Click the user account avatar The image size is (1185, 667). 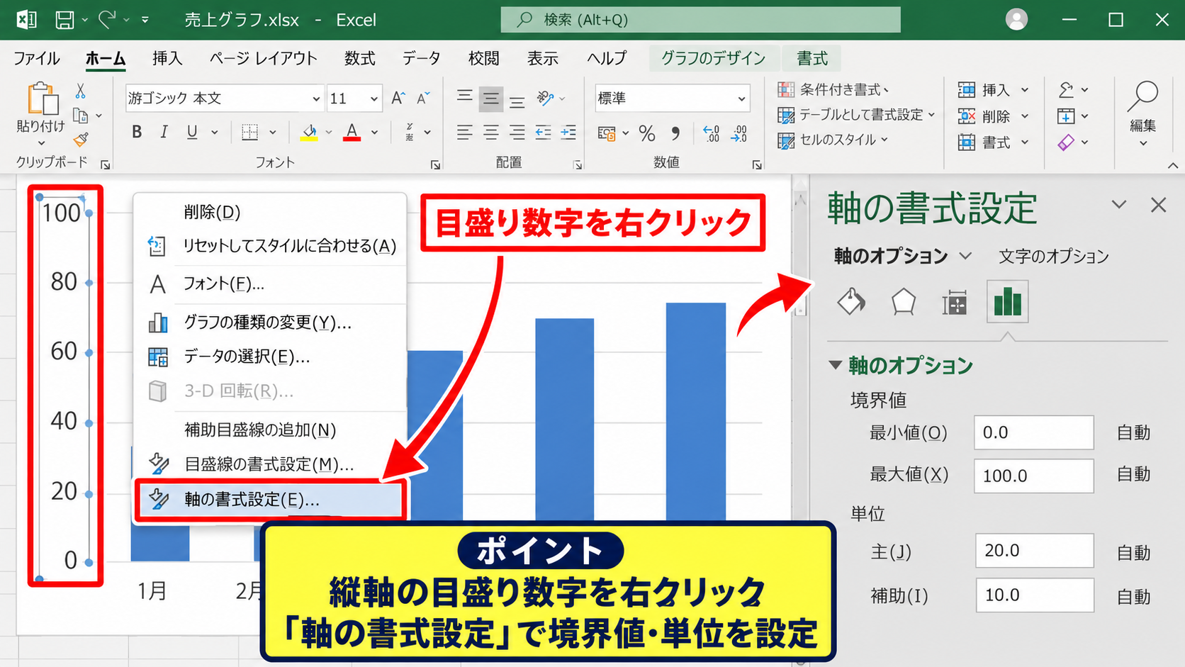(x=1016, y=20)
